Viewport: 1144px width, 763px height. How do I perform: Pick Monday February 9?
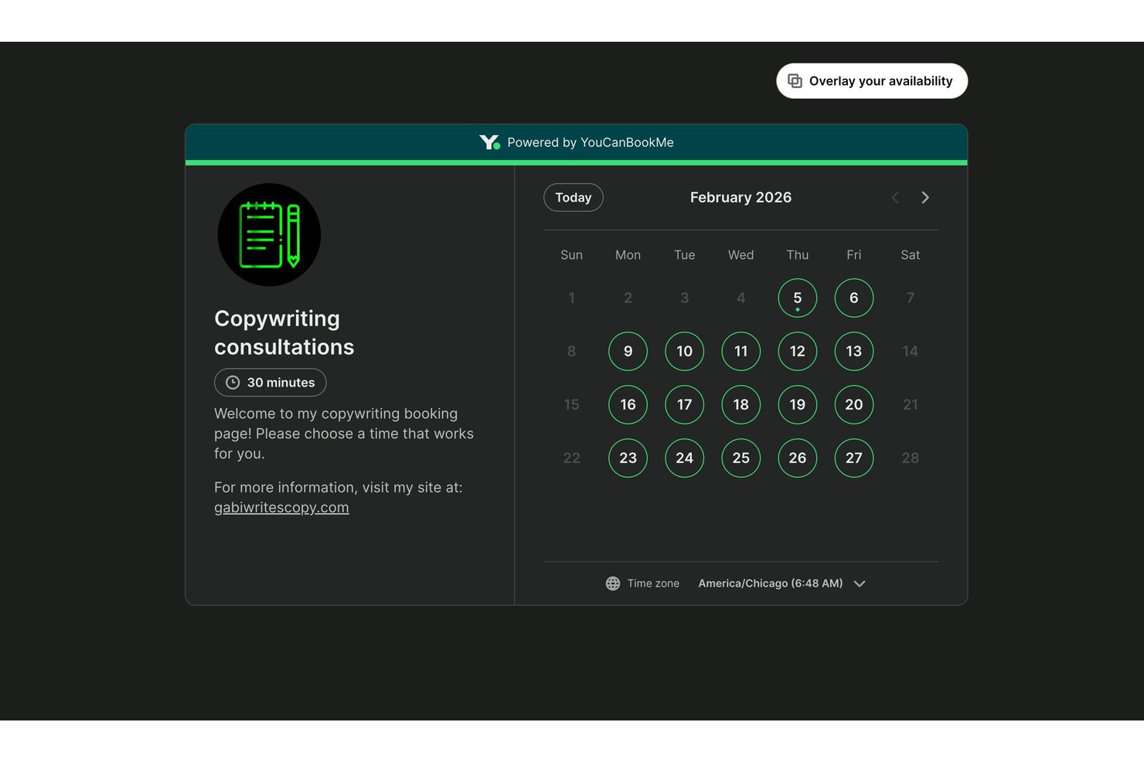point(628,351)
